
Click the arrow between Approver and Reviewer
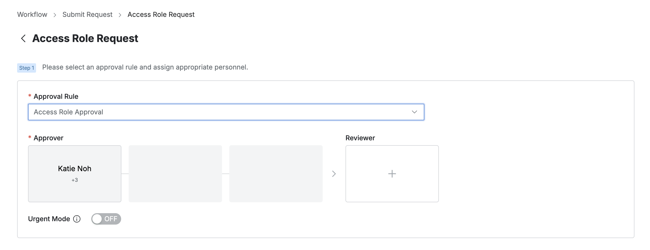(x=334, y=174)
